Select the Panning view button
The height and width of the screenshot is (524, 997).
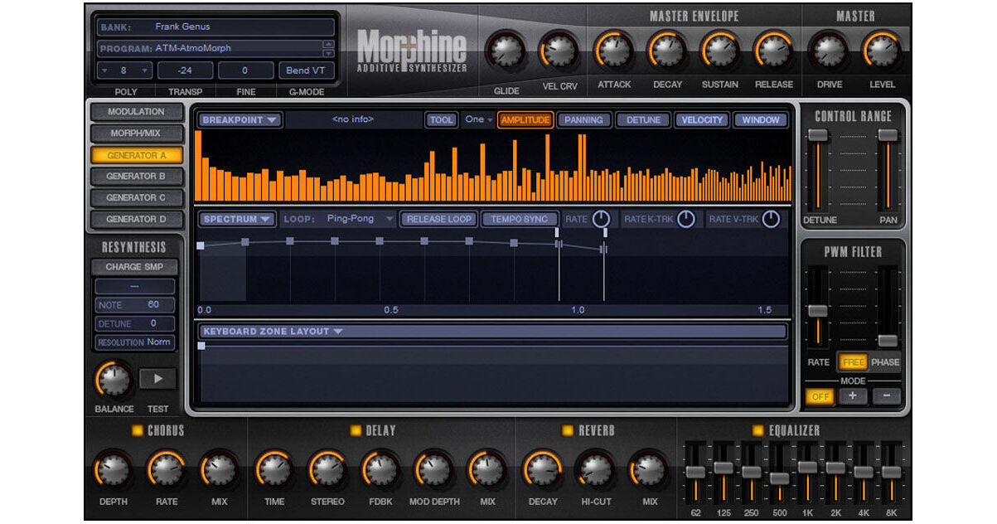(x=583, y=120)
